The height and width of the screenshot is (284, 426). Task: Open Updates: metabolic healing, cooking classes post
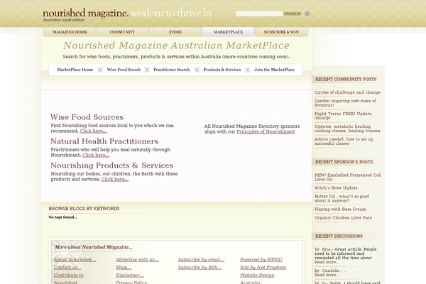[347, 129]
